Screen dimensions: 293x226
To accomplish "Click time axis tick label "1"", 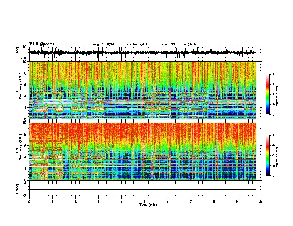I will click(x=53, y=202).
